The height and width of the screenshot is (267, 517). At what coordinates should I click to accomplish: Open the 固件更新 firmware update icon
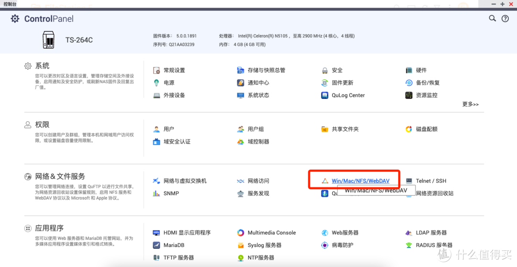[x=325, y=83]
